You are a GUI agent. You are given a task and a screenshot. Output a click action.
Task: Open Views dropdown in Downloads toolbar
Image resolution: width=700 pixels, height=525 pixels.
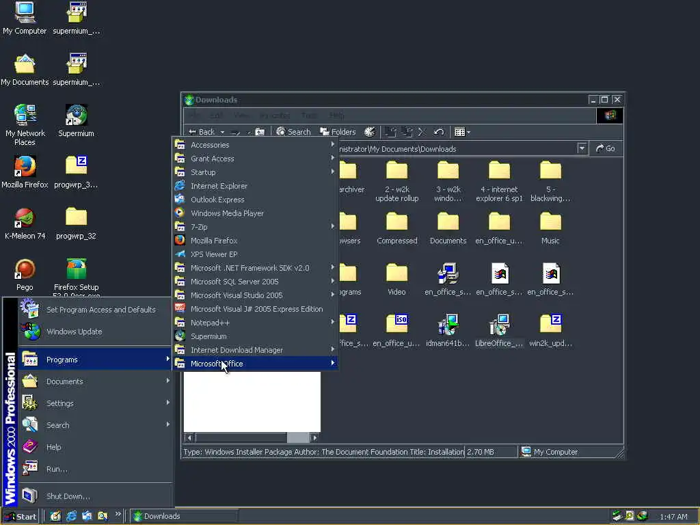[468, 132]
